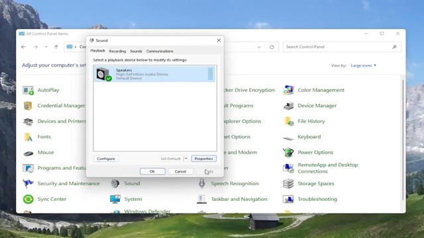Click the search magnifier icon in Control Panel
This screenshot has height=238, width=424.
click(394, 47)
